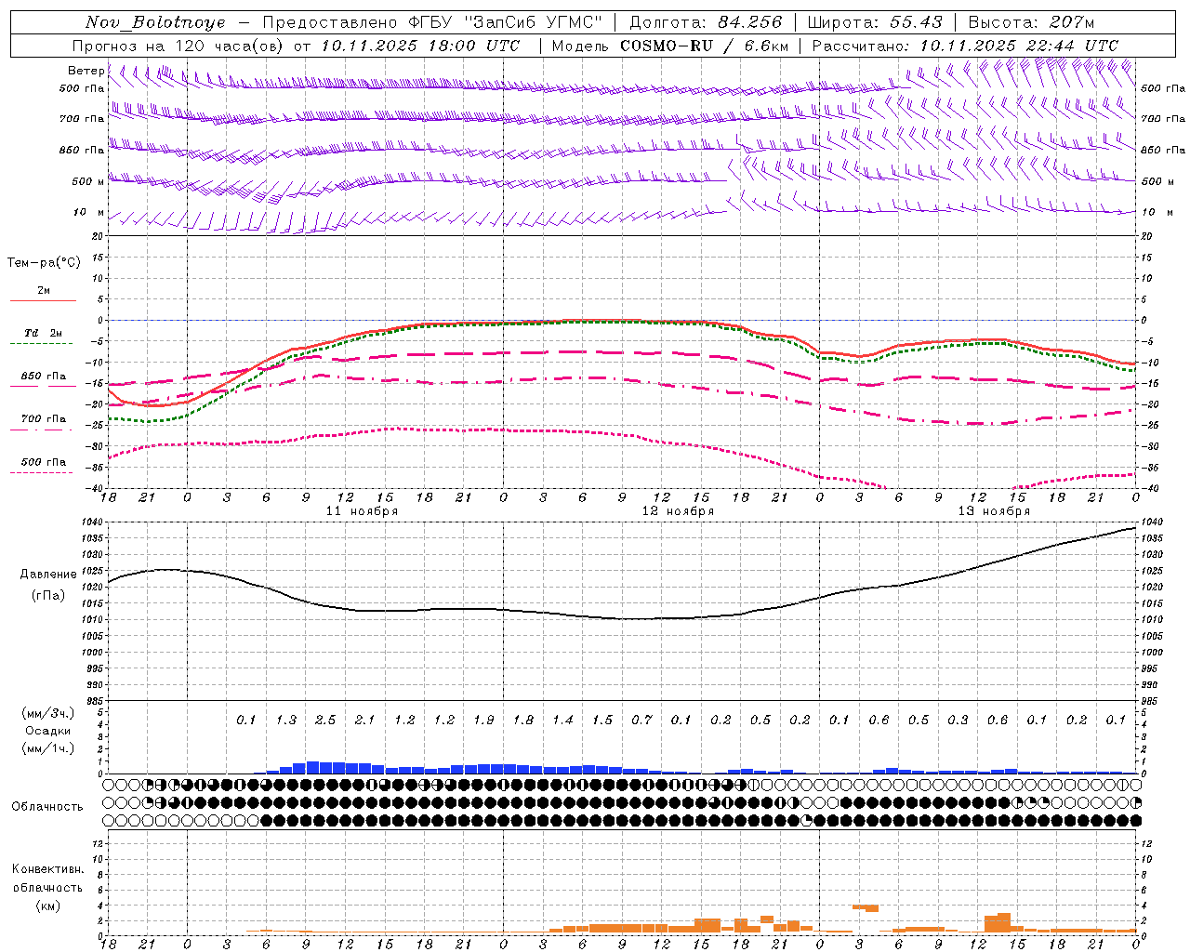1190x952 pixels.
Task: Click the "Ветер" wind panel label
Action: click(86, 71)
